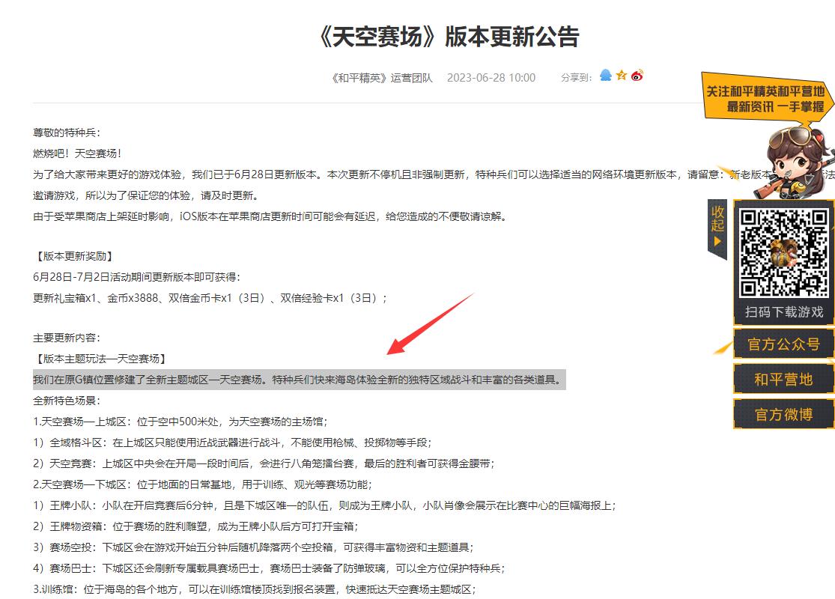Click the cartoon girl mascot holding a rifle
The width and height of the screenshot is (835, 599).
click(786, 161)
